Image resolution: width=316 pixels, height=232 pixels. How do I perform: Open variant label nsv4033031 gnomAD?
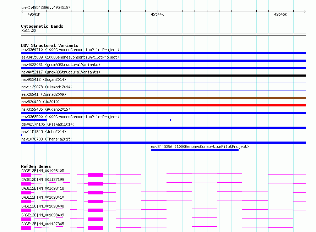61,65
